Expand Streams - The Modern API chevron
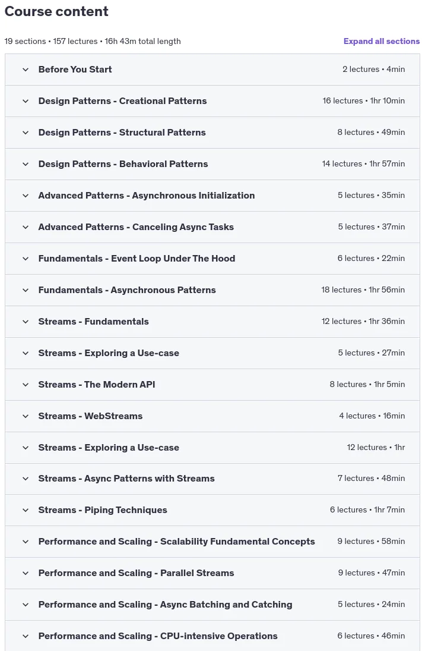Image resolution: width=422 pixels, height=651 pixels. (26, 385)
